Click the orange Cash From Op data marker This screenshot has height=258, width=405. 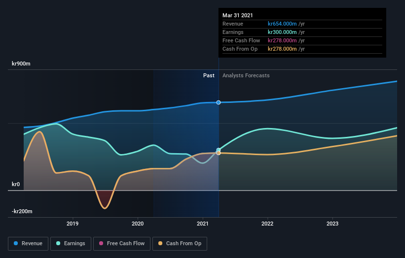click(219, 153)
